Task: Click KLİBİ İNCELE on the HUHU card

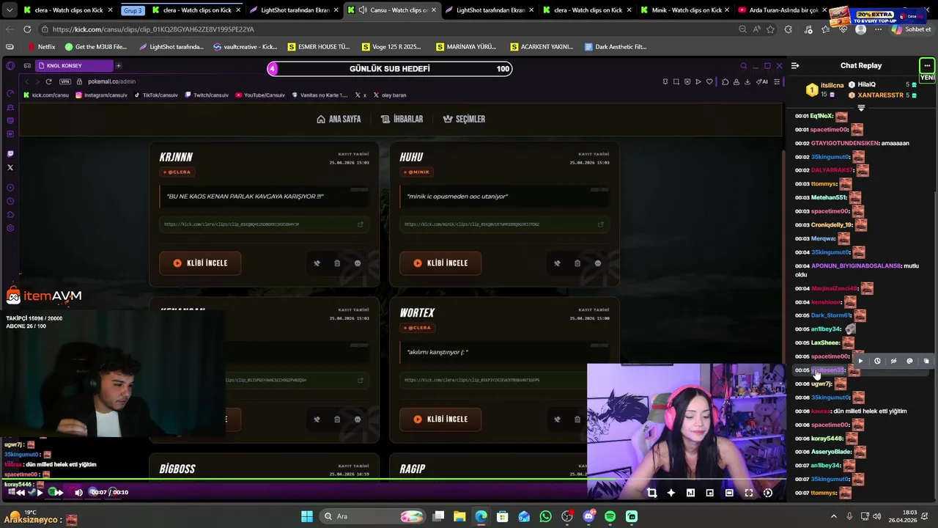Action: pyautogui.click(x=440, y=263)
